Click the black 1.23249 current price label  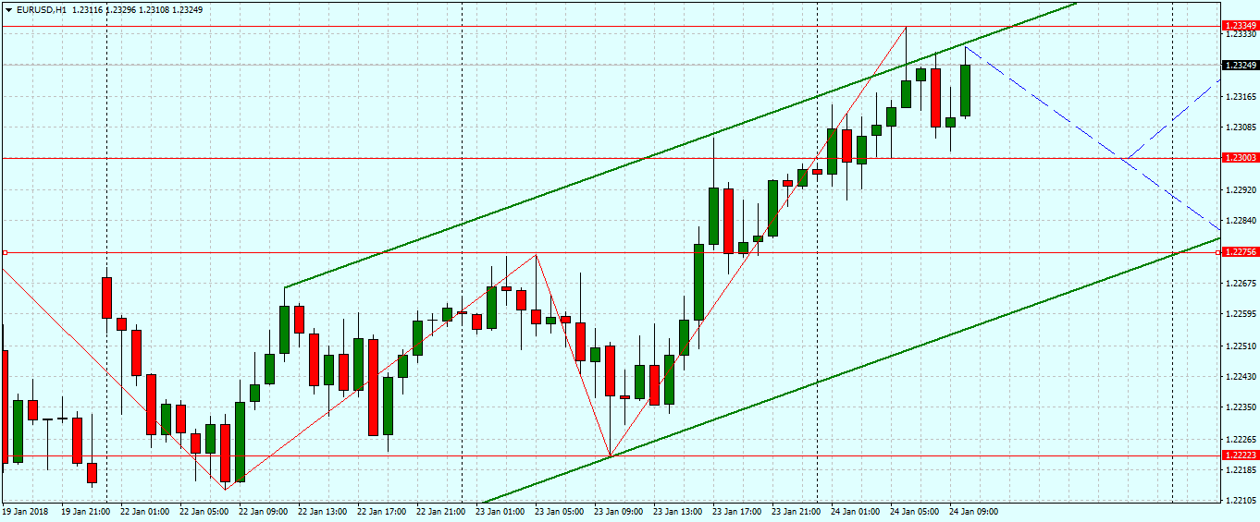[x=1240, y=66]
